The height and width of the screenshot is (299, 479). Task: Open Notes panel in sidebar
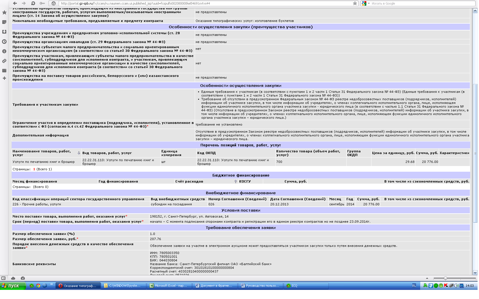coord(4,22)
